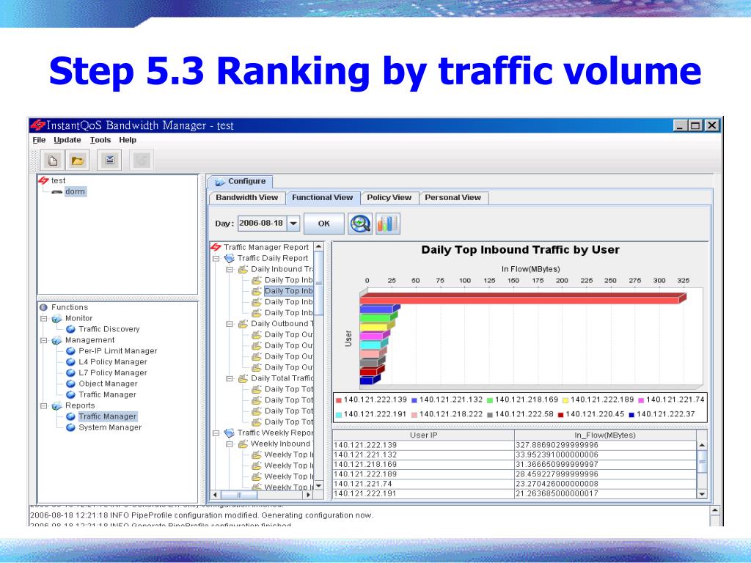Select the Functional View tab
This screenshot has width=751, height=563.
[323, 198]
